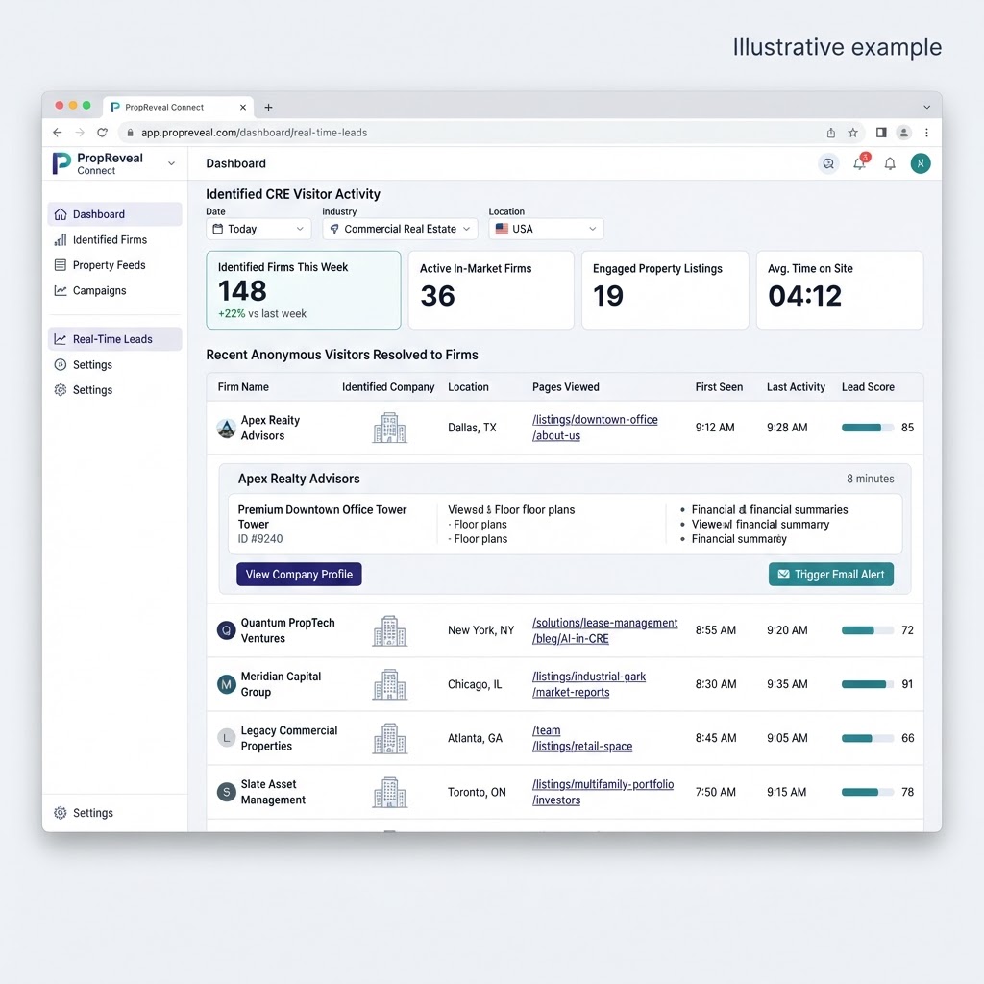Click the search icon in dashboard header
This screenshot has height=984, width=984.
tap(828, 163)
